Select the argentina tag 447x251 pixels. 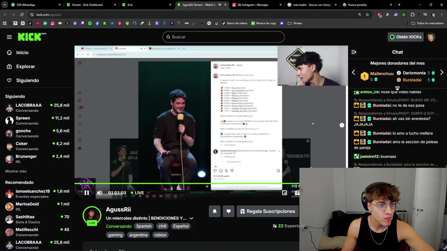(x=138, y=235)
